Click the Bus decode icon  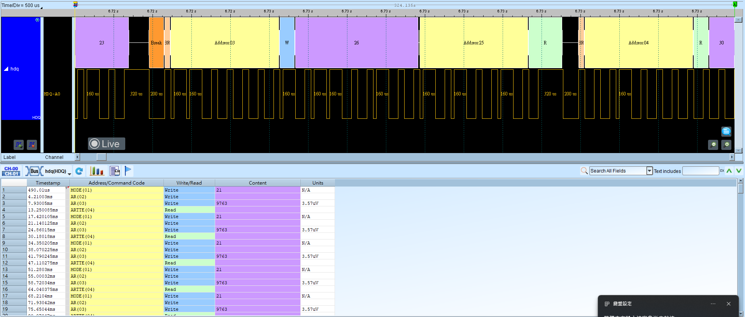tap(34, 171)
